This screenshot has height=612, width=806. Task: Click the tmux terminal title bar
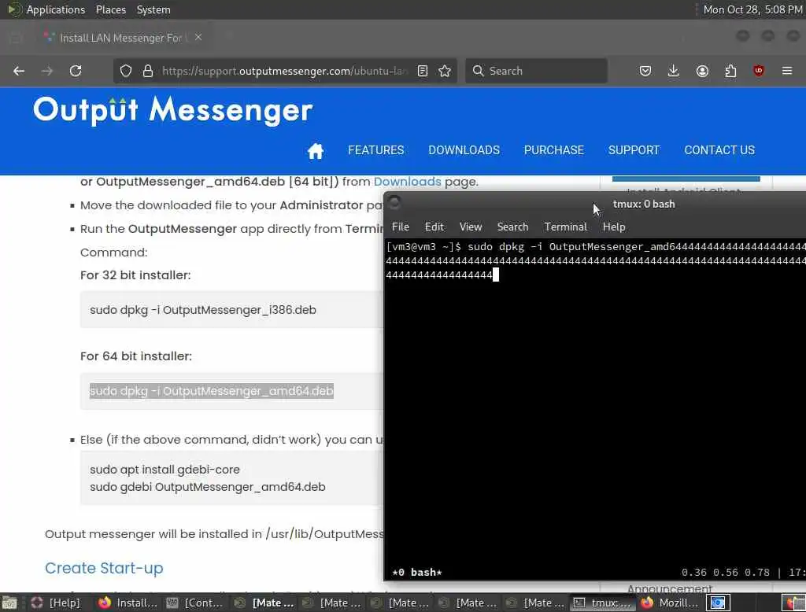click(x=595, y=204)
